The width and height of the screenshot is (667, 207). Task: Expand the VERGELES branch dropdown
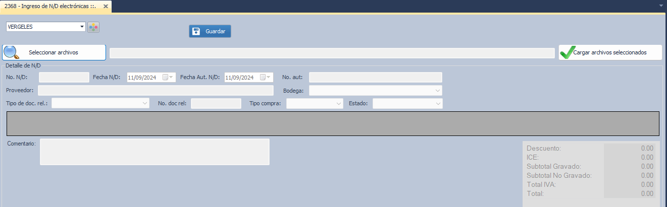pos(82,27)
